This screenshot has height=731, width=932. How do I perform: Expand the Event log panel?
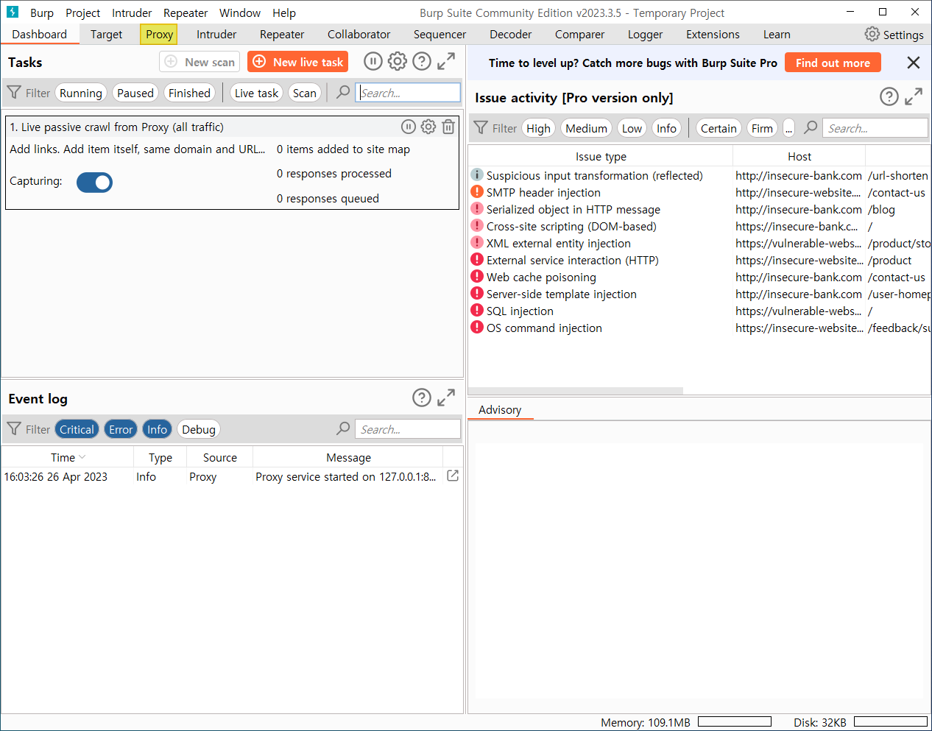tap(446, 398)
